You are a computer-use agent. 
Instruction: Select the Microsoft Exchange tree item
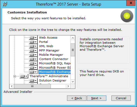[55, 72]
